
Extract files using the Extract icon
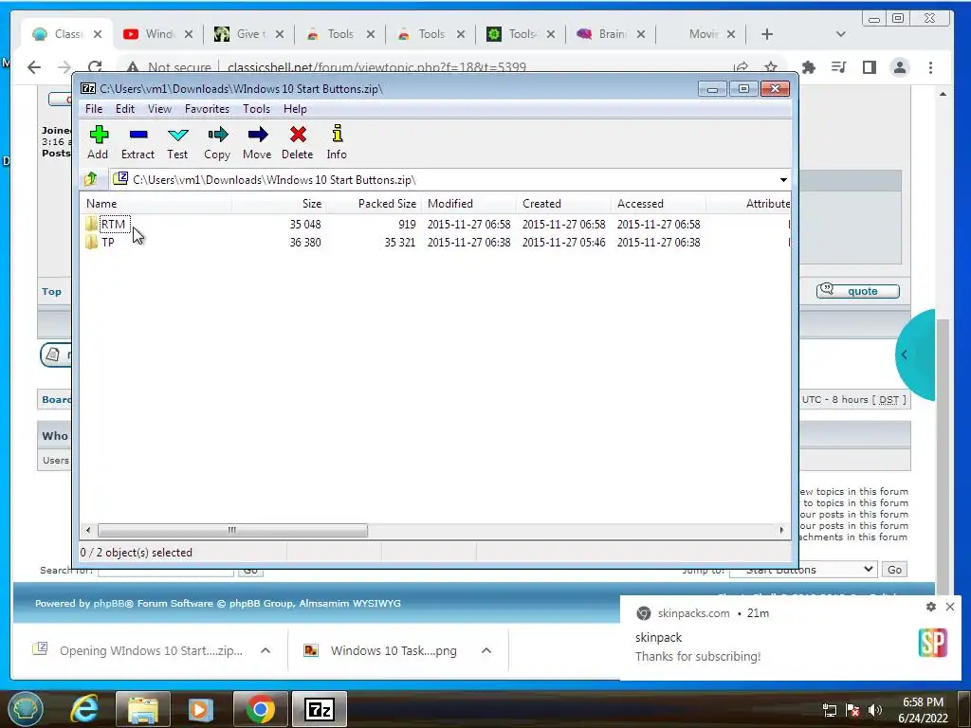pos(137,142)
